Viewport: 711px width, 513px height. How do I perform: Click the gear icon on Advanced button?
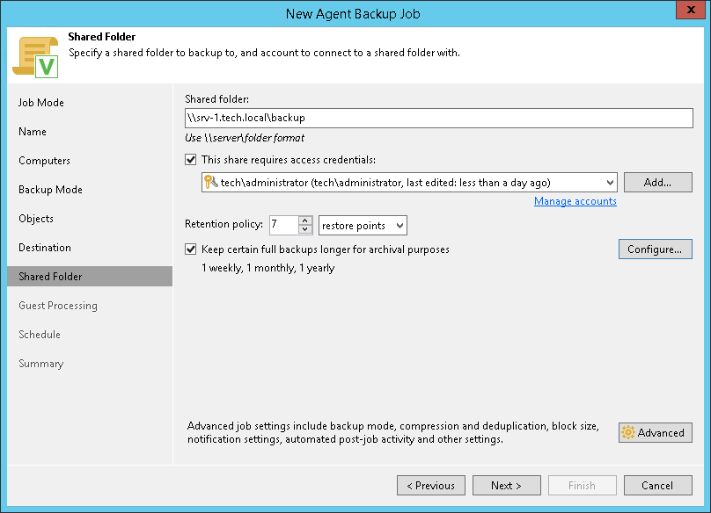(x=628, y=433)
